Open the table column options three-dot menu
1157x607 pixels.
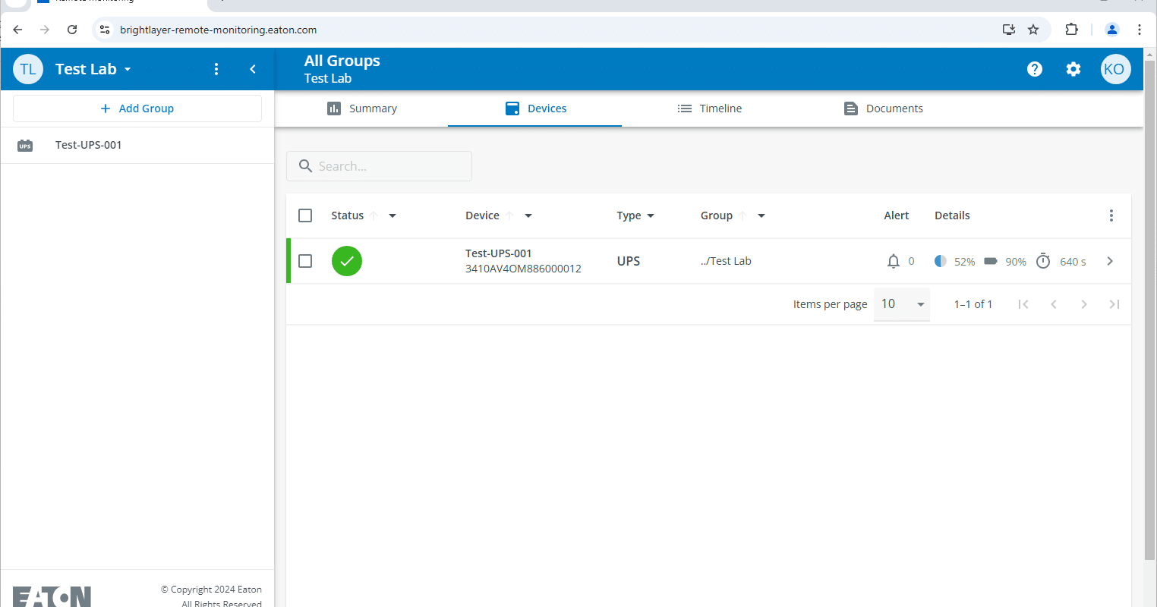pos(1111,215)
